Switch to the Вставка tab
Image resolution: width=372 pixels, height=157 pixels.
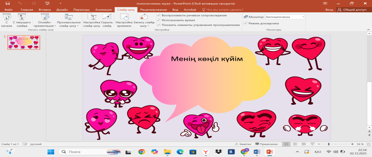tap(45, 10)
